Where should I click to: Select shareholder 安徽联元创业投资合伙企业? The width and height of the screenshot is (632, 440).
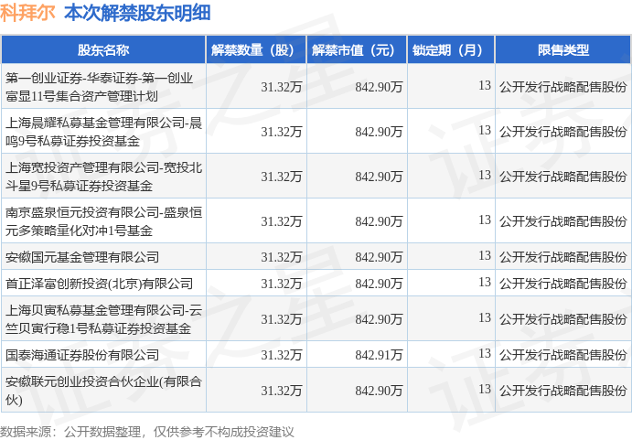[103, 391]
